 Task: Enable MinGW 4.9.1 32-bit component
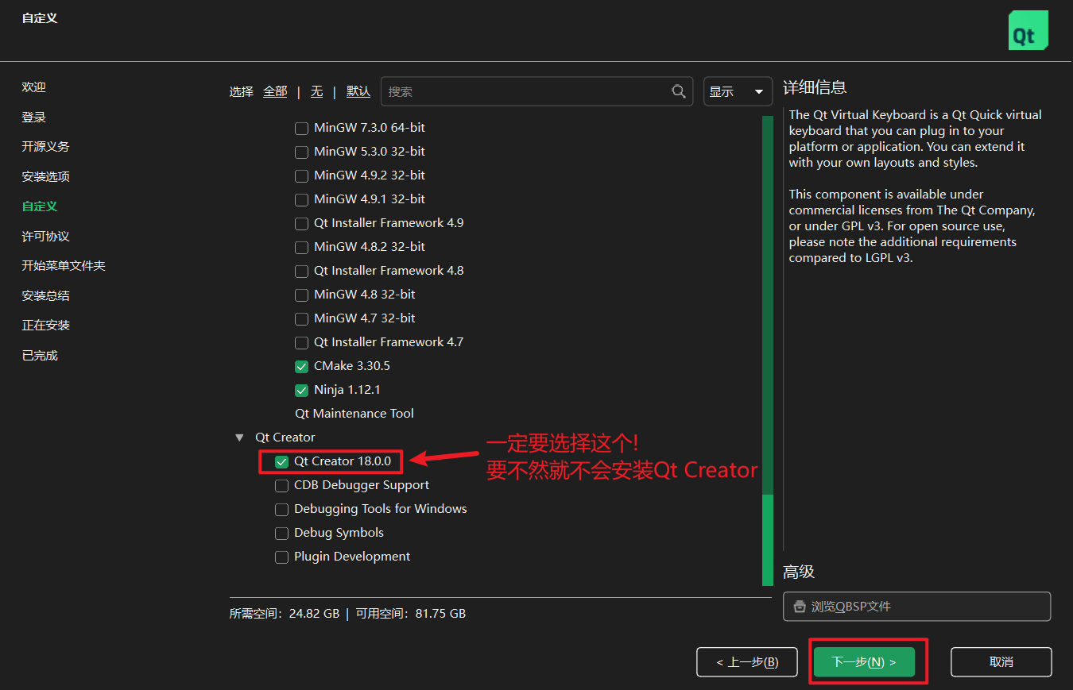point(301,199)
